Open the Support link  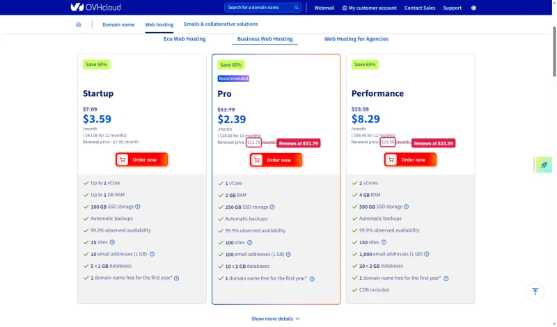click(x=452, y=8)
